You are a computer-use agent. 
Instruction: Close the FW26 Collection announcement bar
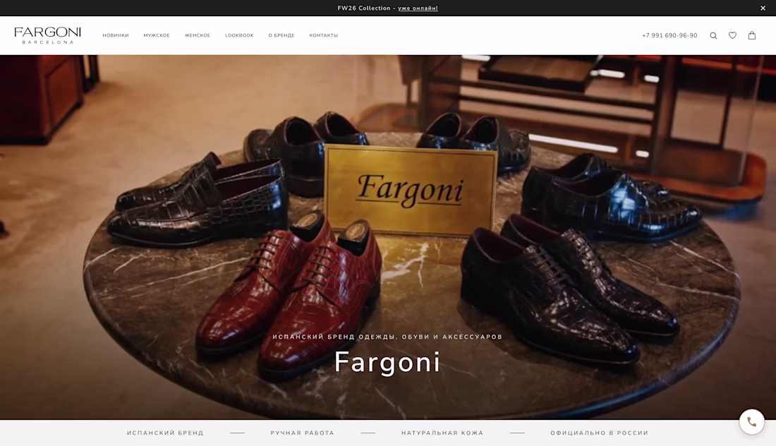click(x=763, y=8)
